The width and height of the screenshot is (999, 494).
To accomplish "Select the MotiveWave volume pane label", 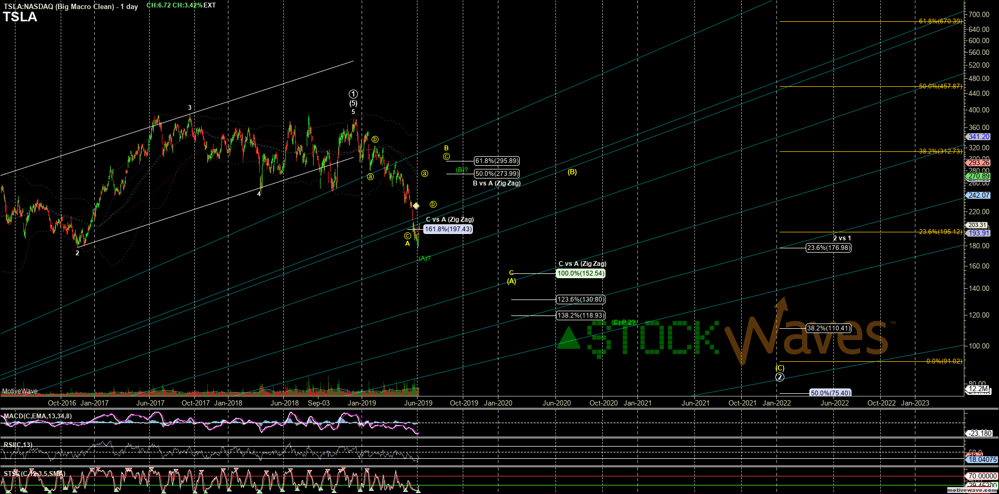I will tap(20, 391).
